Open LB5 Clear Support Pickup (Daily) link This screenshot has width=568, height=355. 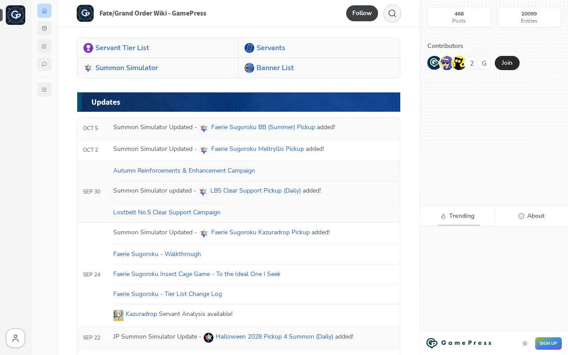click(256, 191)
